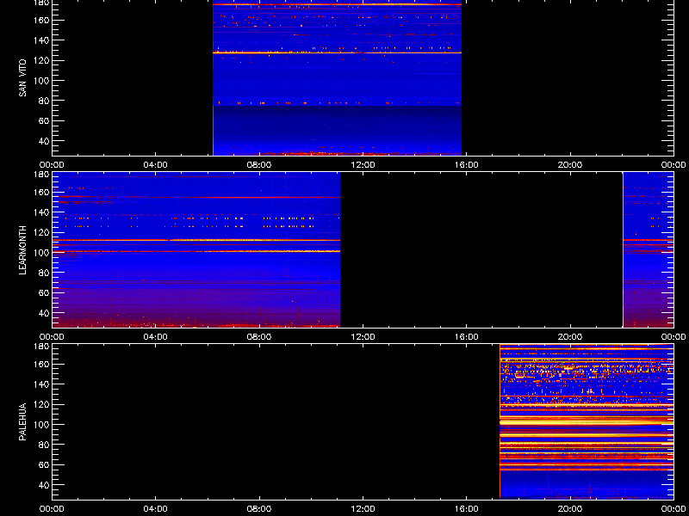Click the Palehua spectrogram data block

[587, 421]
